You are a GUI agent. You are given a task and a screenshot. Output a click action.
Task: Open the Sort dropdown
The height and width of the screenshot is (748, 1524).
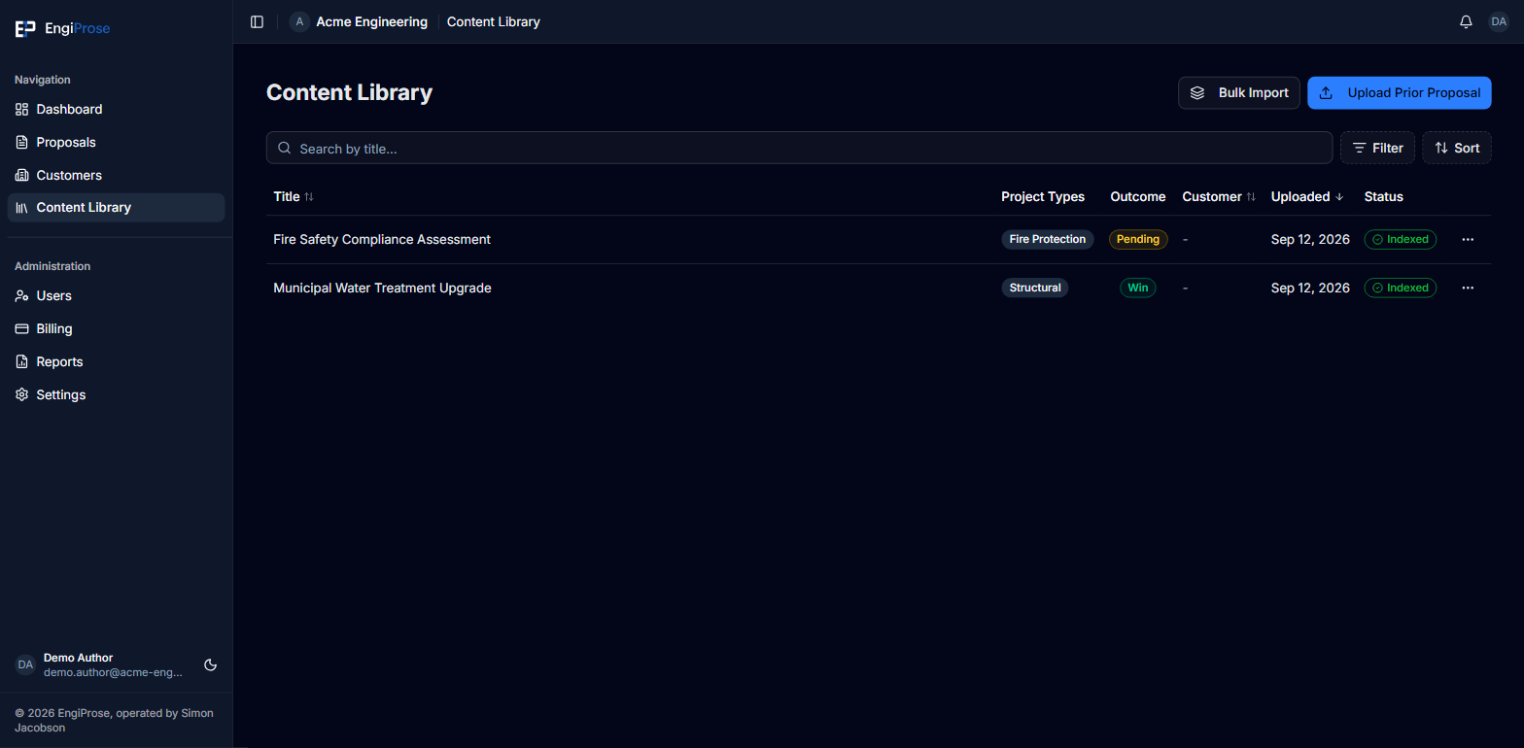pos(1457,148)
